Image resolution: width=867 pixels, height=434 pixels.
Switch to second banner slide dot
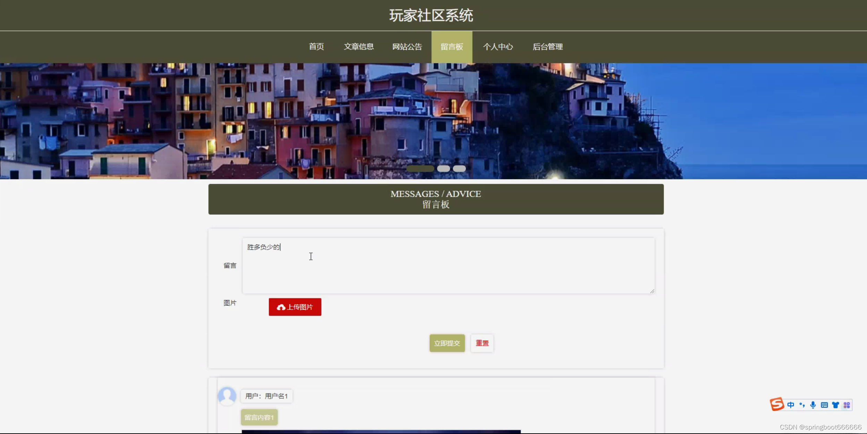443,169
